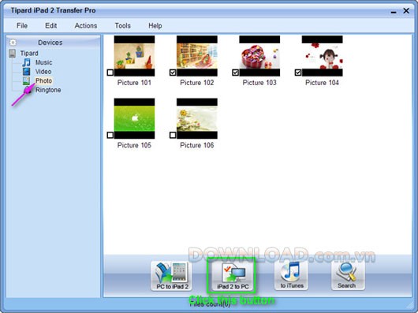Open the Help menu
418x313 pixels.
click(155, 26)
